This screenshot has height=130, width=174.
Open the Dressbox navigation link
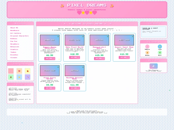pyautogui.click(x=14, y=55)
